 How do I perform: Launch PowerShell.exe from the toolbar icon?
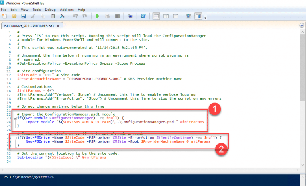tap(143, 16)
